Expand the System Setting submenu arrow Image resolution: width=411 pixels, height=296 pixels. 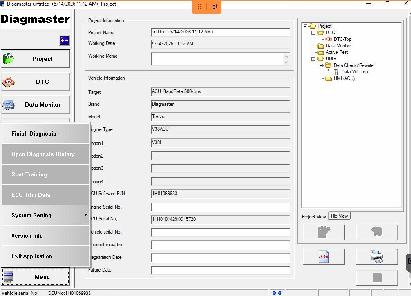(x=85, y=215)
